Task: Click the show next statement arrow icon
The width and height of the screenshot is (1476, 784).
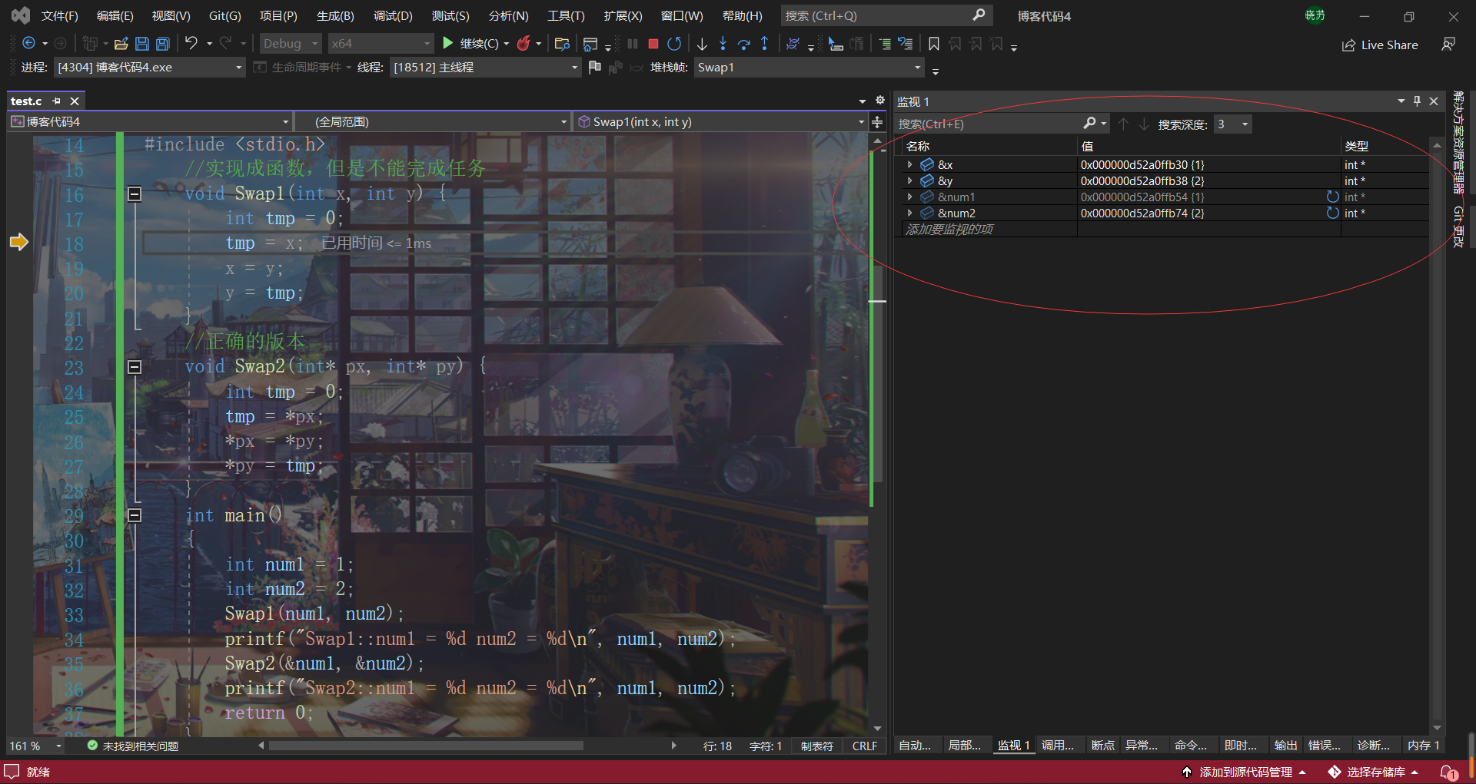Action: pos(702,44)
